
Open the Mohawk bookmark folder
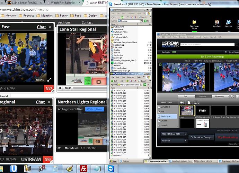(9, 16)
